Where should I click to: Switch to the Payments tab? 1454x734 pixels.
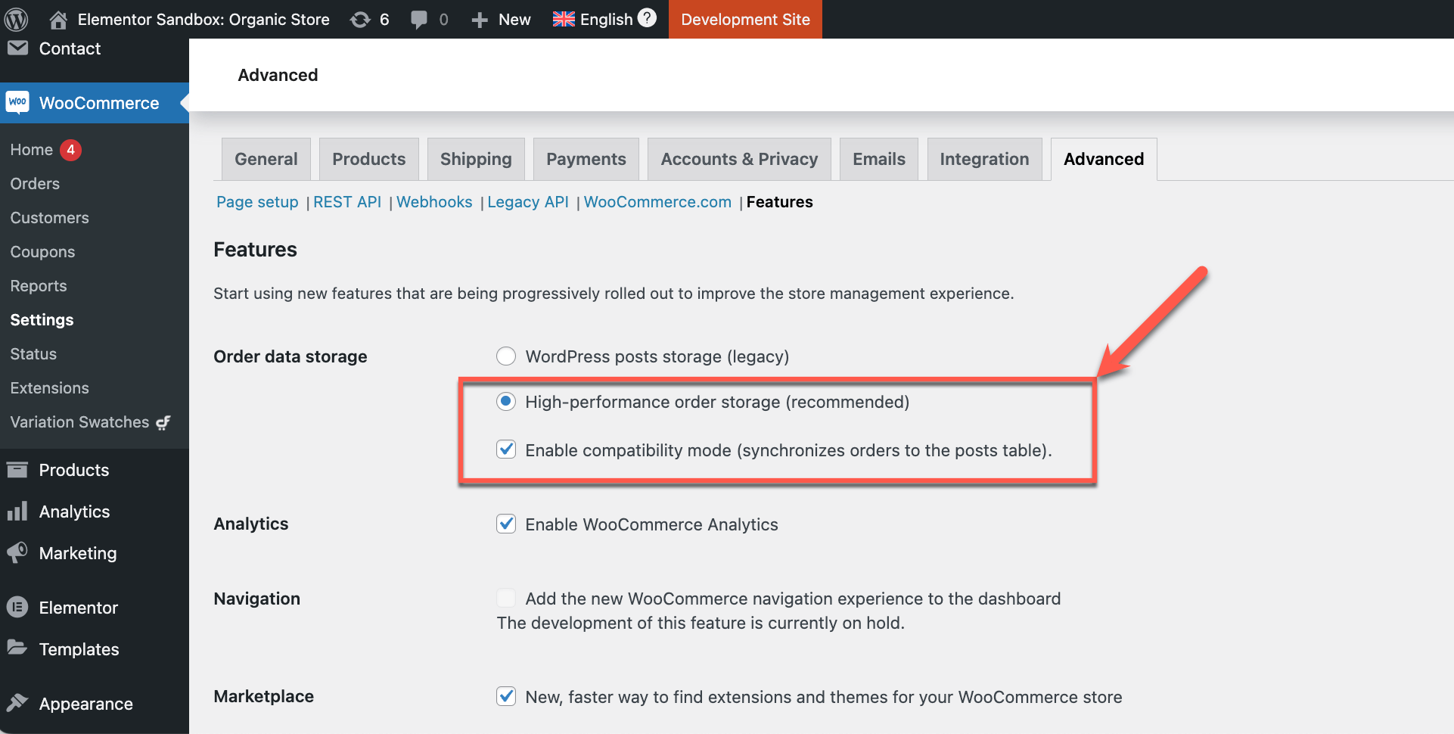pyautogui.click(x=586, y=159)
